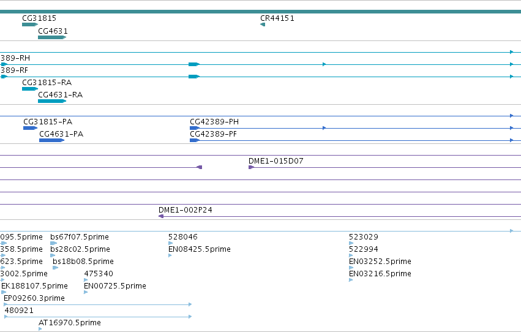This screenshot has width=521, height=332.
Task: Click the 528046 feature arrow
Action: 170,243
